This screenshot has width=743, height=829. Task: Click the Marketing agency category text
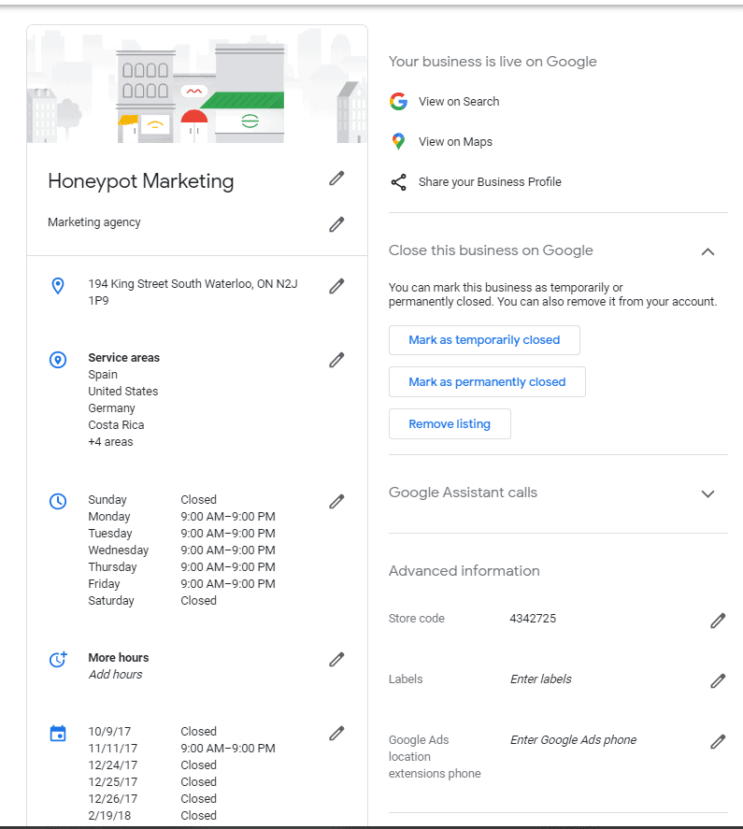[x=94, y=222]
